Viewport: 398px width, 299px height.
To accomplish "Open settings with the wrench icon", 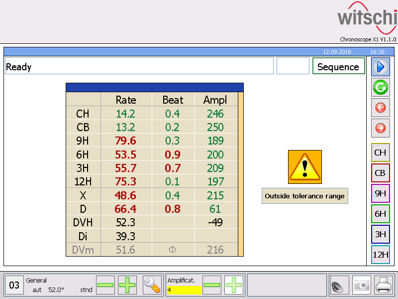I will click(x=152, y=285).
